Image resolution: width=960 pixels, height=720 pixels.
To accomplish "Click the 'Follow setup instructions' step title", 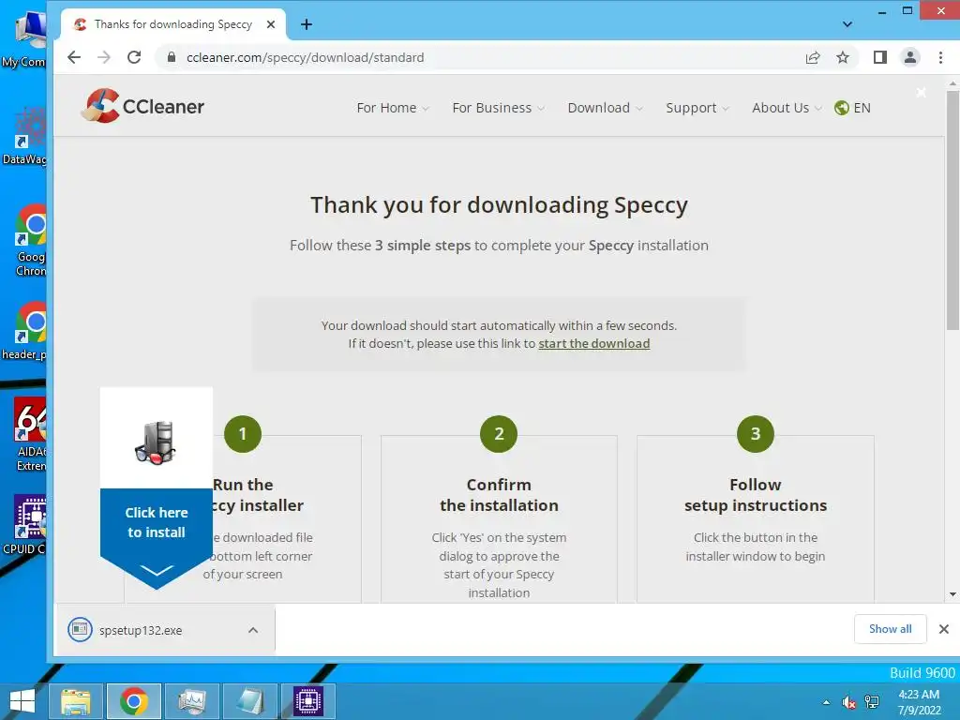I will click(756, 495).
